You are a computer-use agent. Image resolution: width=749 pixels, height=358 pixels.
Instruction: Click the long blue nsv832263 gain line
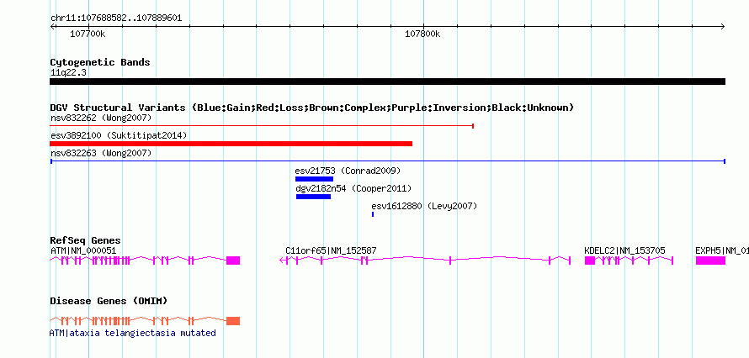(388, 161)
